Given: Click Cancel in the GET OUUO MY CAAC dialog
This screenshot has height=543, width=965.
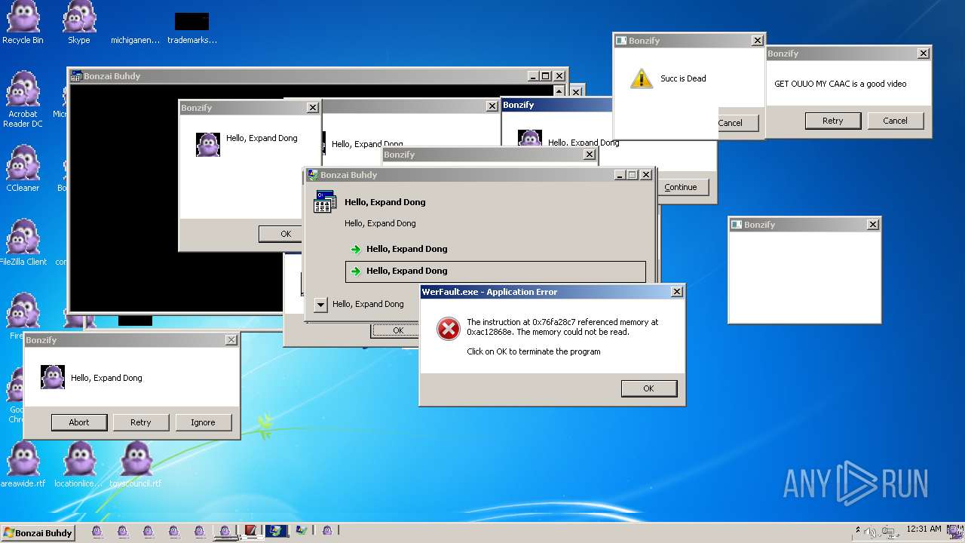Looking at the screenshot, I should pyautogui.click(x=896, y=121).
